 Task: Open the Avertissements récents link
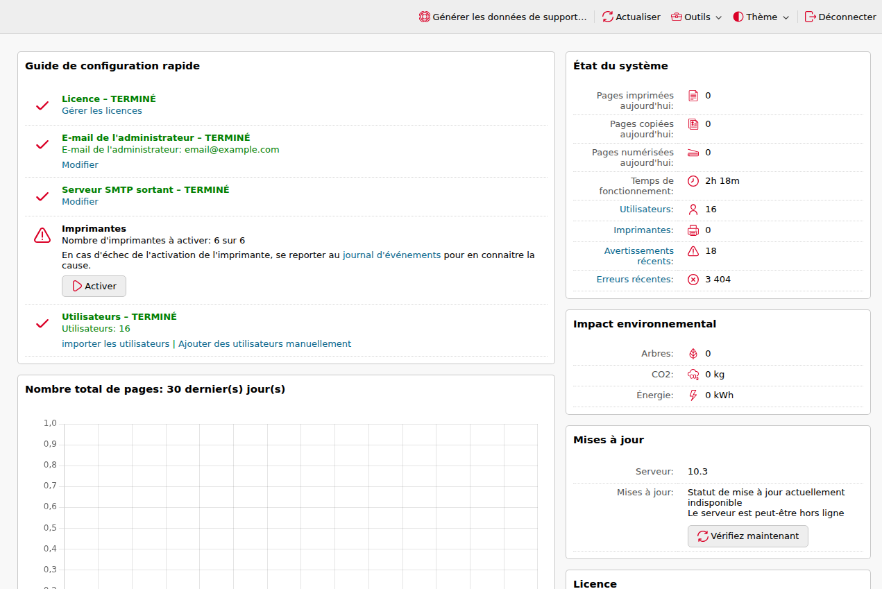tap(638, 256)
